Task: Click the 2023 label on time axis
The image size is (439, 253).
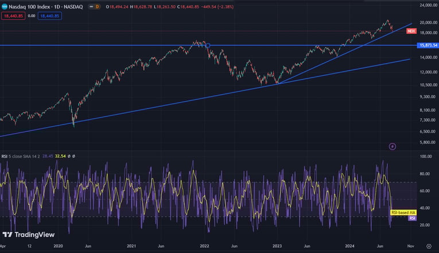Action: click(x=277, y=246)
